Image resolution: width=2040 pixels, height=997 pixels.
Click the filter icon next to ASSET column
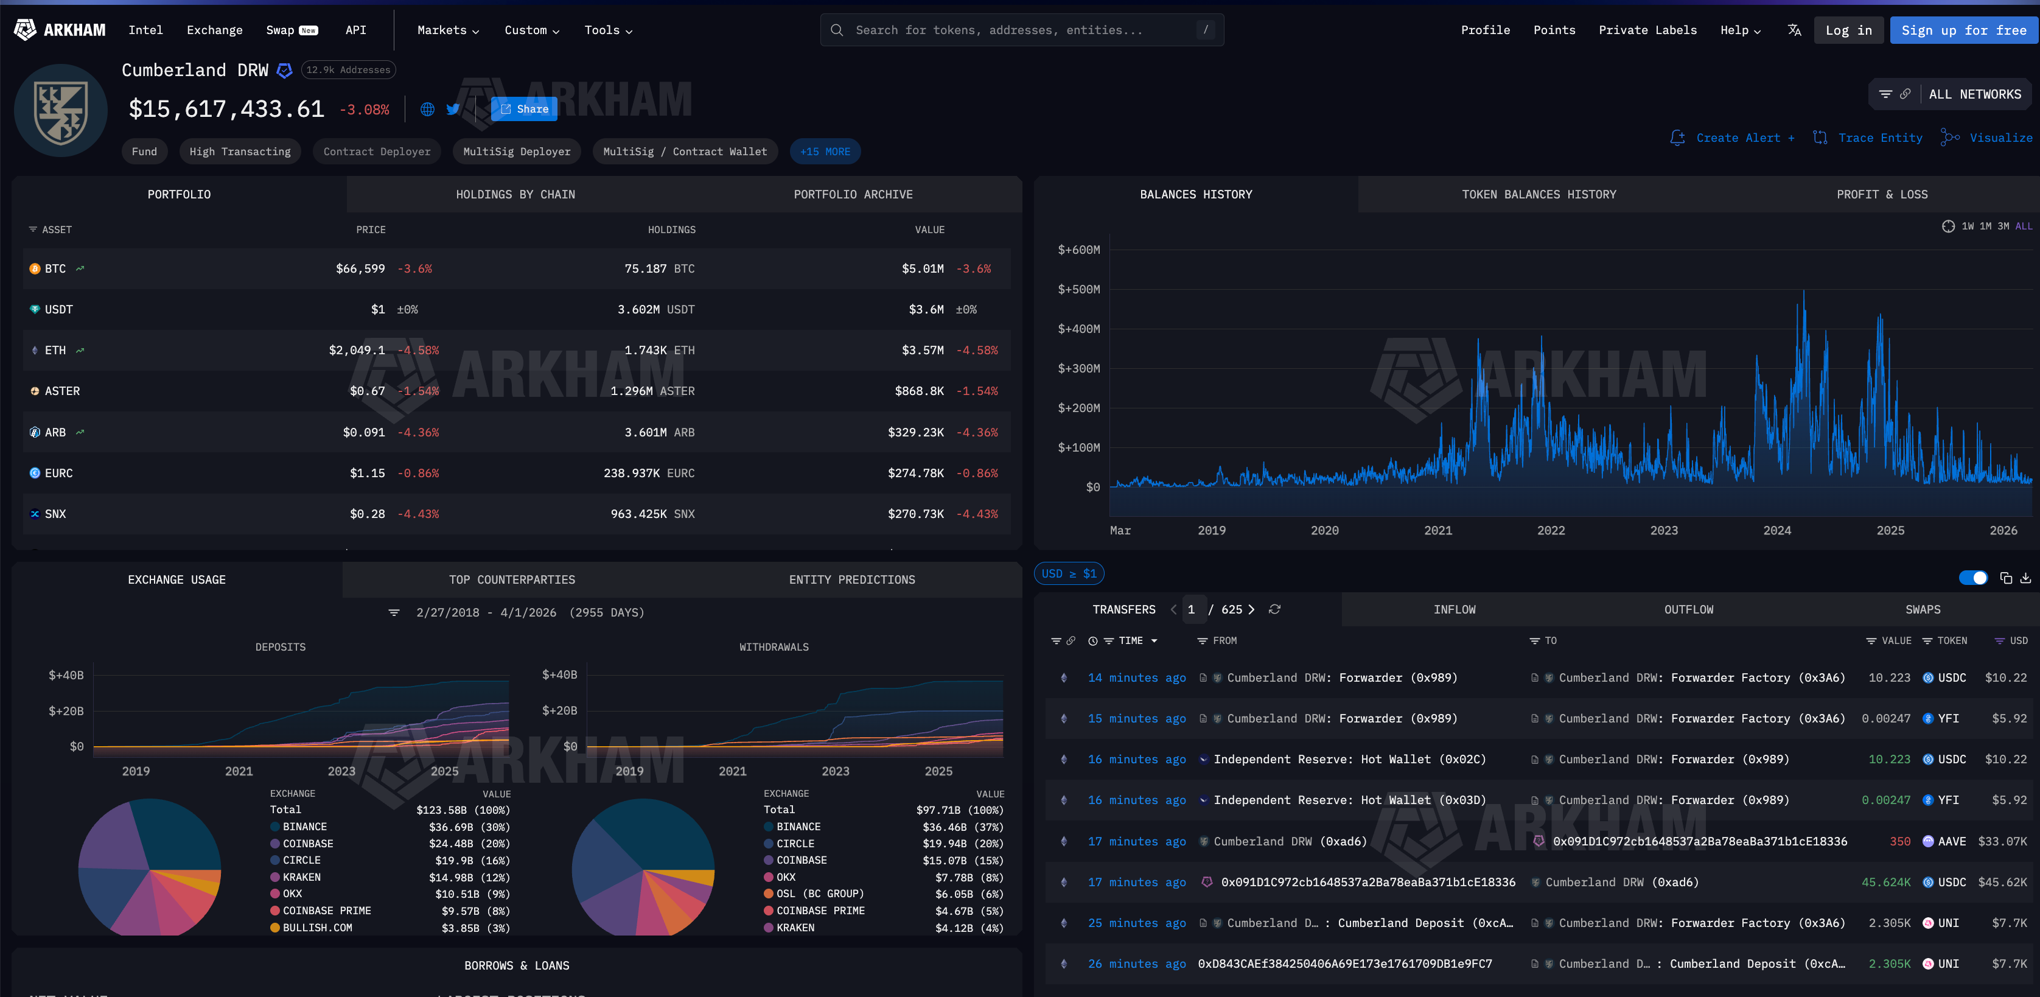click(33, 229)
